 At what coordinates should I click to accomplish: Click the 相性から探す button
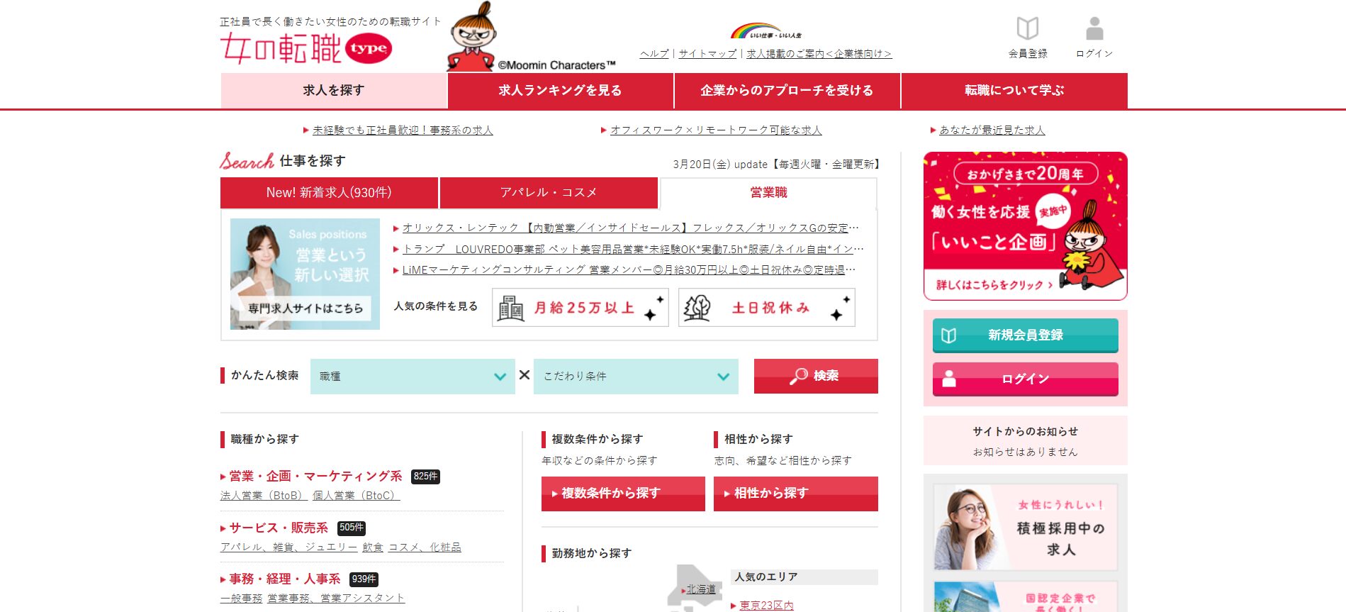[796, 494]
